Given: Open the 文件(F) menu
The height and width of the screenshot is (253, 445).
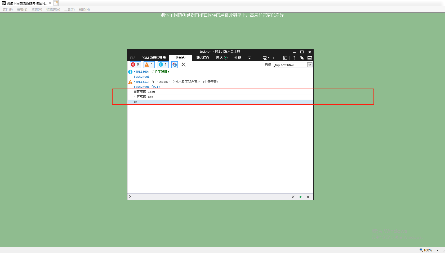Looking at the screenshot, I should point(8,10).
